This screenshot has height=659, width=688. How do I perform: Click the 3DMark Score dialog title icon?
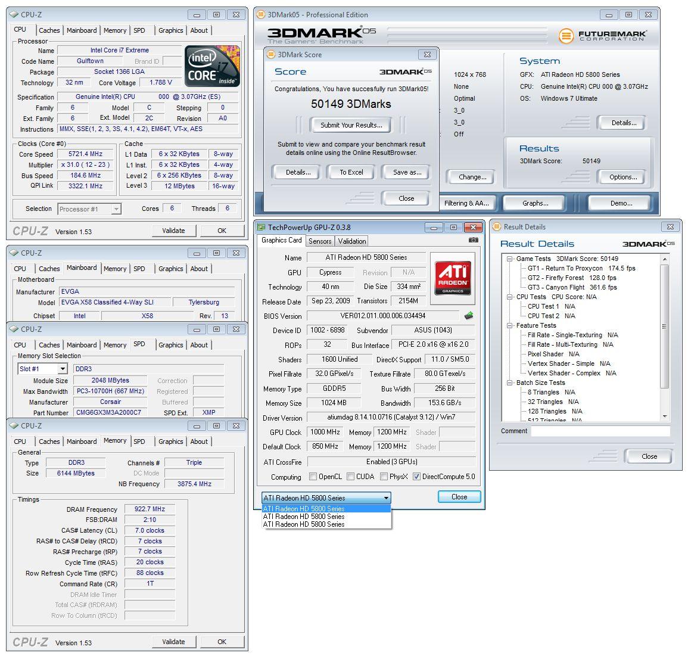(x=271, y=54)
